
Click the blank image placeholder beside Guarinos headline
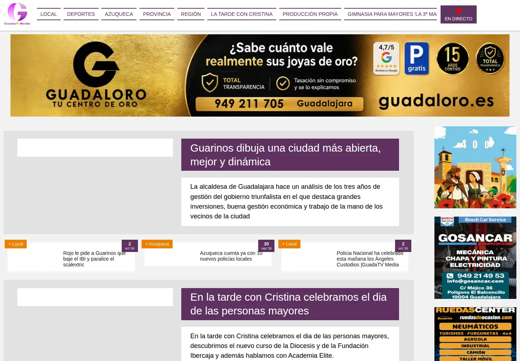pos(95,148)
